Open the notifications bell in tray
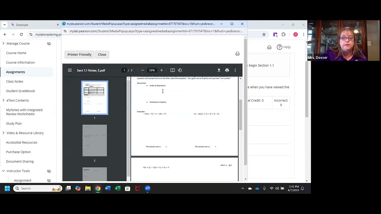Viewport: 381px width, 214px height. coord(302,188)
